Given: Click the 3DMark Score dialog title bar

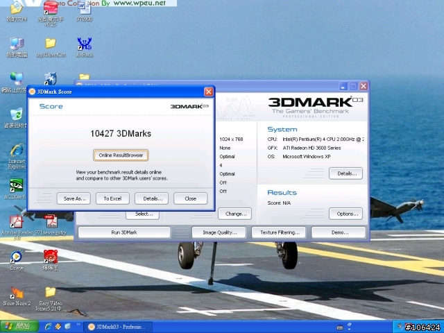Looking at the screenshot, I should pyautogui.click(x=121, y=92).
